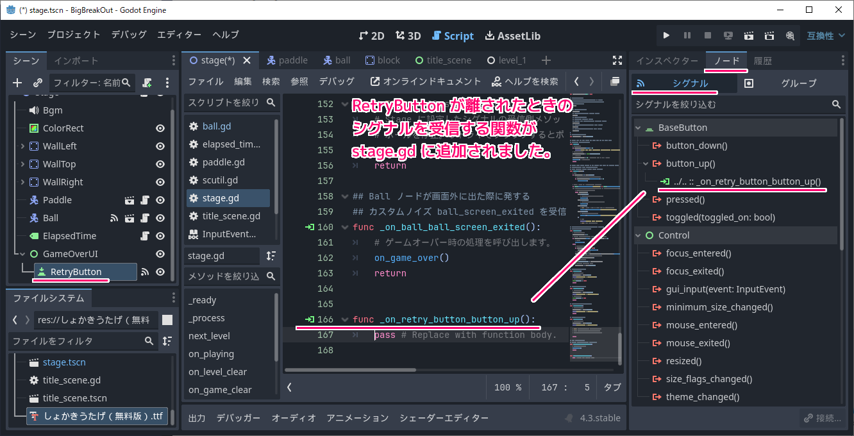The height and width of the screenshot is (436, 854).
Task: Stop the running project
Action: point(708,35)
